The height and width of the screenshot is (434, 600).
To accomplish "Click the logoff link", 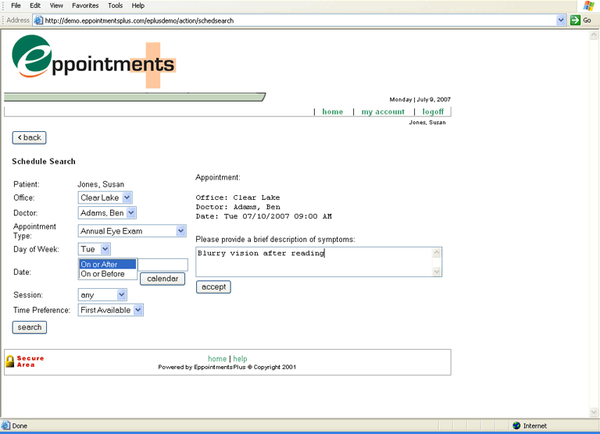I will [x=433, y=112].
